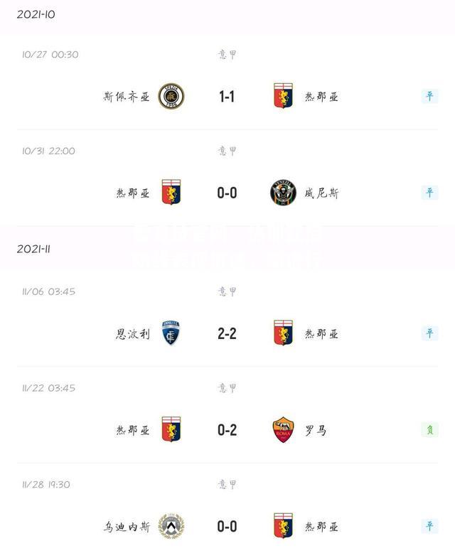Click team name 斯佩齐亚

[x=127, y=96]
